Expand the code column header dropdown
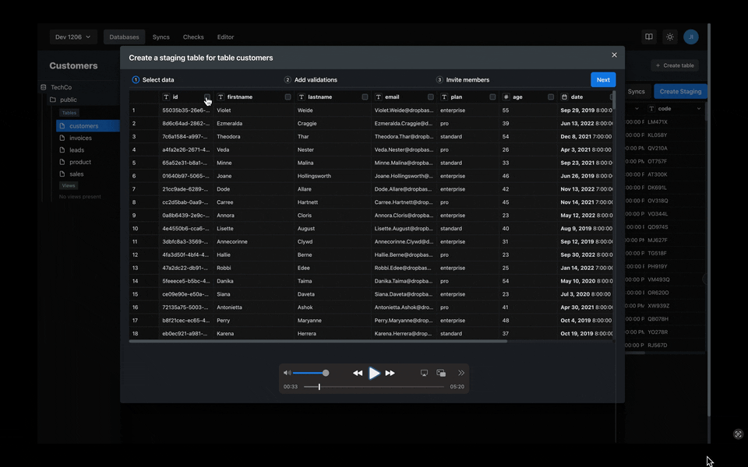 pyautogui.click(x=699, y=109)
